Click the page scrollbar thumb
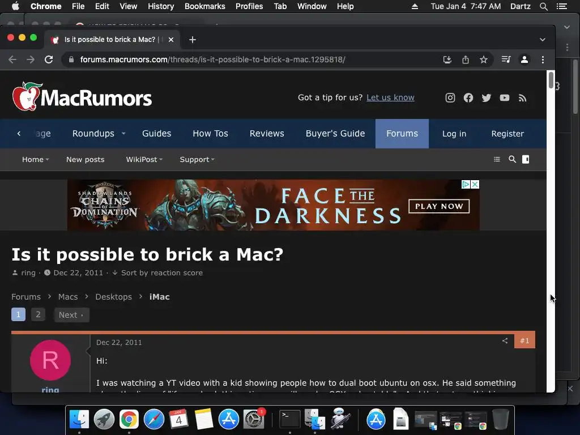This screenshot has width=580, height=435. (551, 80)
